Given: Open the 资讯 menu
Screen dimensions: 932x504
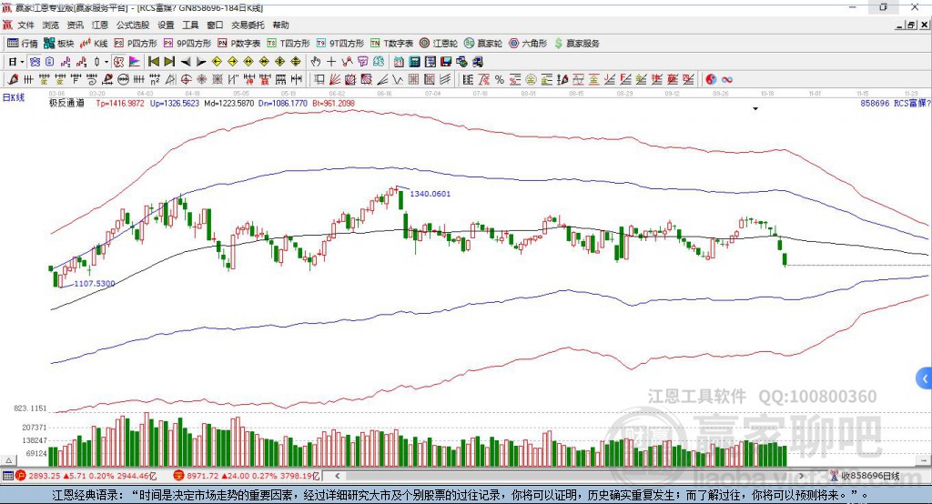Looking at the screenshot, I should pos(75,25).
